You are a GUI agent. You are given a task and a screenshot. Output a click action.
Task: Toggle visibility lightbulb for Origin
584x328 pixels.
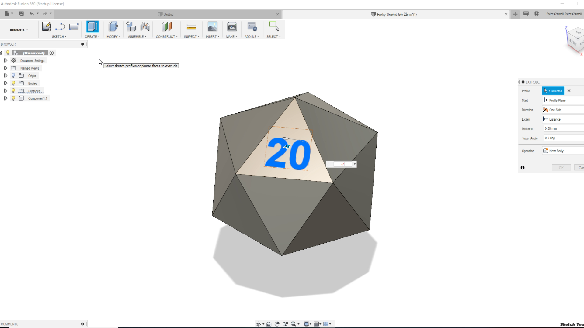pyautogui.click(x=13, y=76)
